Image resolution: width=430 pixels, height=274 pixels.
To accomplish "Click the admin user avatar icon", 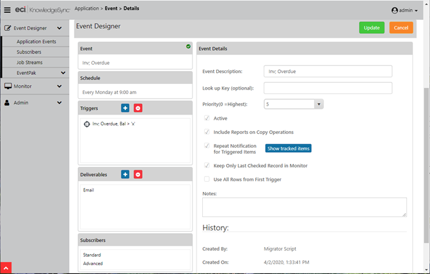I will coord(395,10).
